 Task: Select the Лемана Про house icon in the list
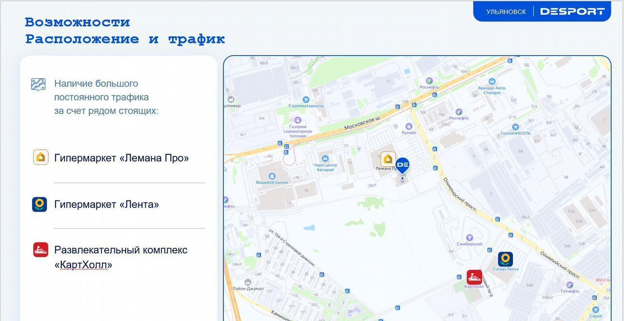(41, 157)
